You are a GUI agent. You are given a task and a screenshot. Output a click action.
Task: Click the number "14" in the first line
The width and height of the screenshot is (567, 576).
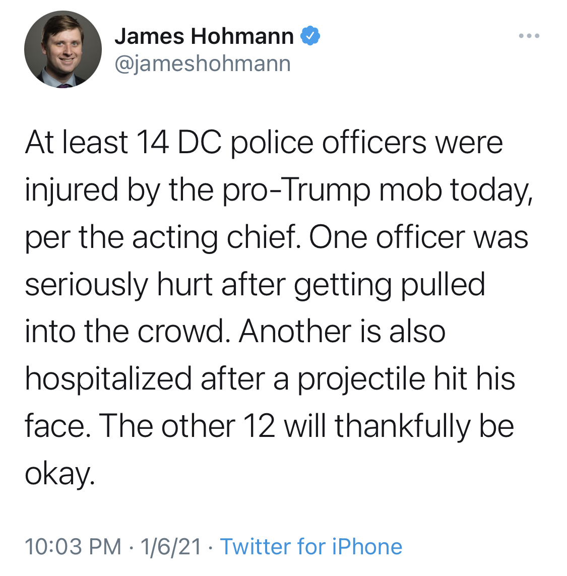click(153, 143)
